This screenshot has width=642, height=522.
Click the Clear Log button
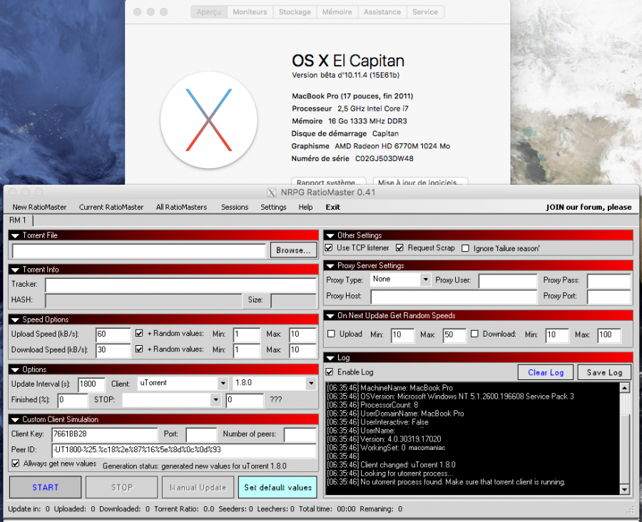click(x=546, y=372)
